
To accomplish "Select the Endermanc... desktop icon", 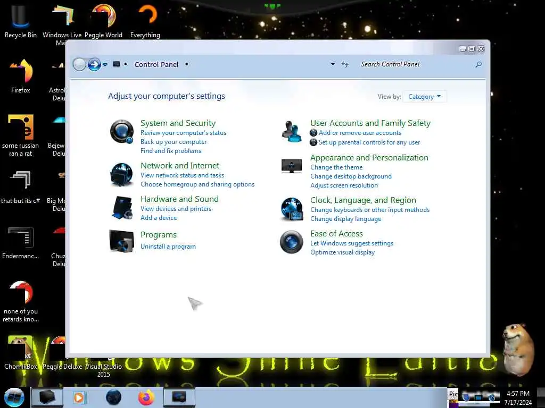I will [x=21, y=242].
